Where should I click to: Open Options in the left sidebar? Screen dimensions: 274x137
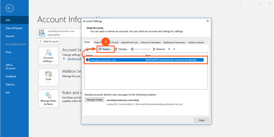click(x=10, y=85)
